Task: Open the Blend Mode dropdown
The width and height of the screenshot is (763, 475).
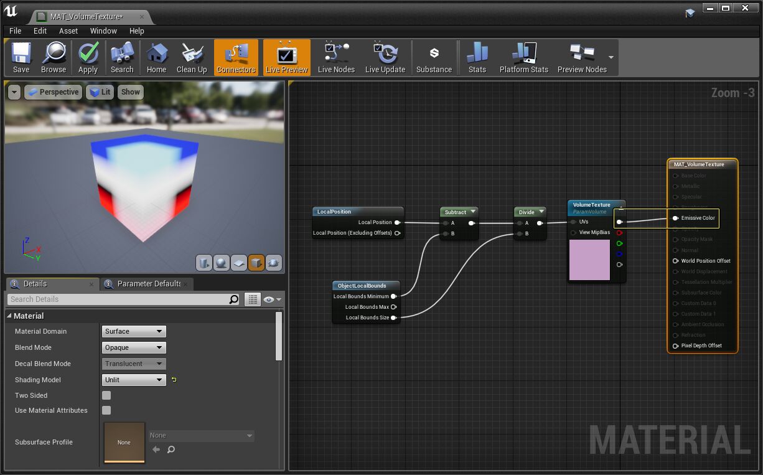Action: pyautogui.click(x=134, y=347)
